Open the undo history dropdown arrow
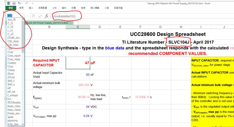Viewport: 234px width, 127px height. click(22, 3)
